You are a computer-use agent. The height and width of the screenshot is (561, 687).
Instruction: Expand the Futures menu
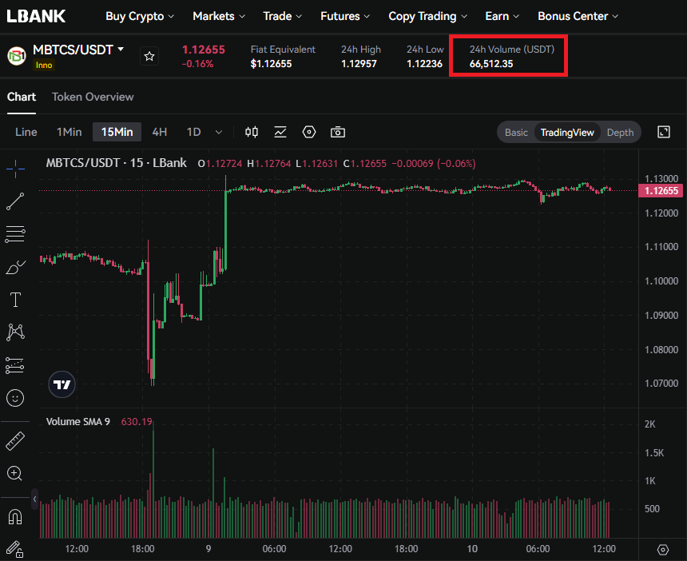click(x=345, y=16)
